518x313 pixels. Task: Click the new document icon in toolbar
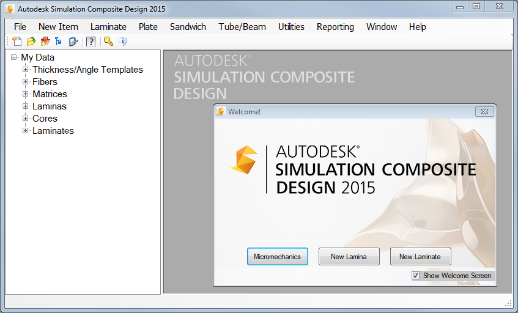point(17,42)
